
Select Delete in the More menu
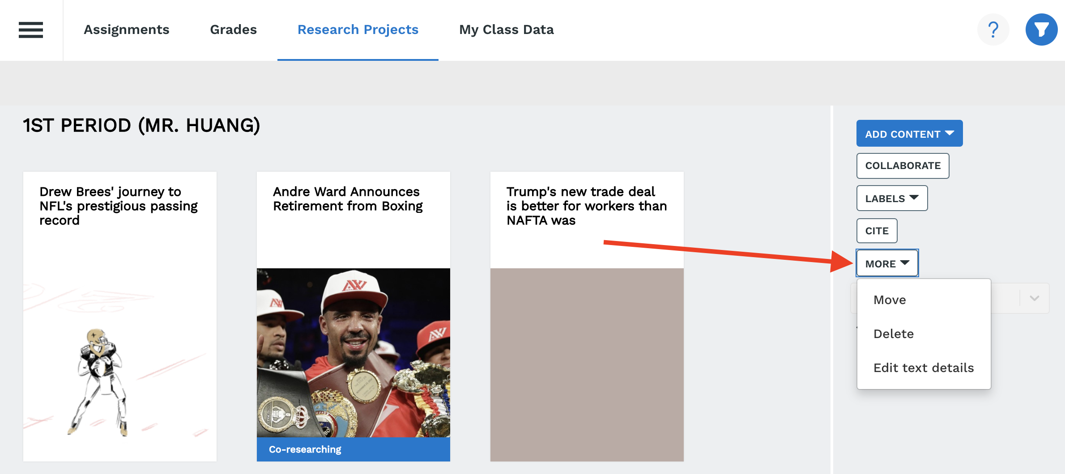pyautogui.click(x=893, y=334)
